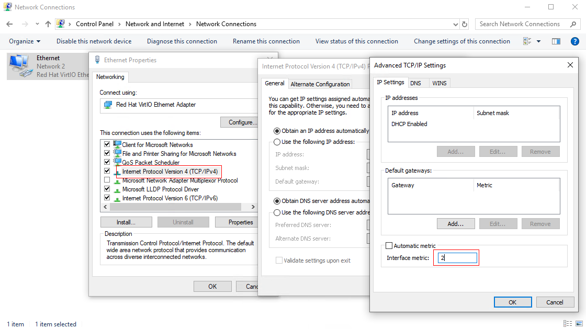Select the Networking tab in Ethernet Properties
This screenshot has width=586, height=329.
[x=110, y=77]
